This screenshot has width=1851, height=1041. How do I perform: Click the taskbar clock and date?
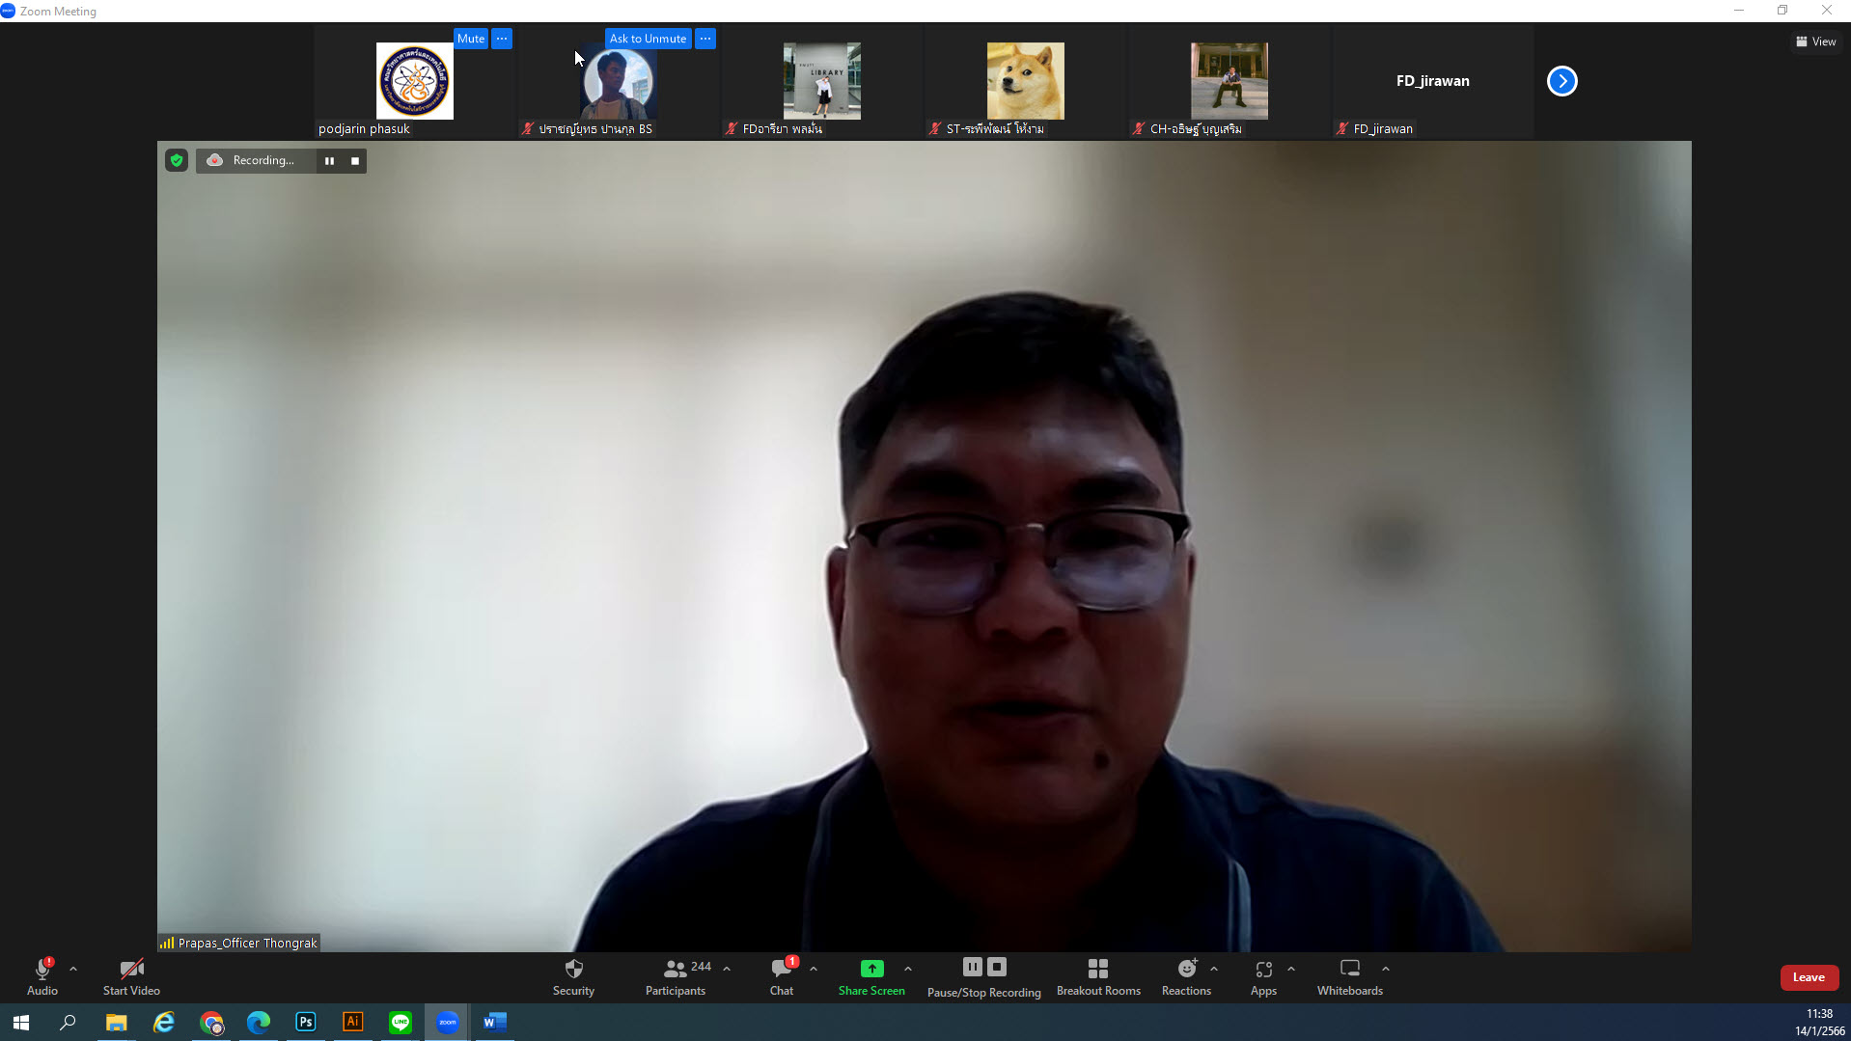pyautogui.click(x=1819, y=1022)
